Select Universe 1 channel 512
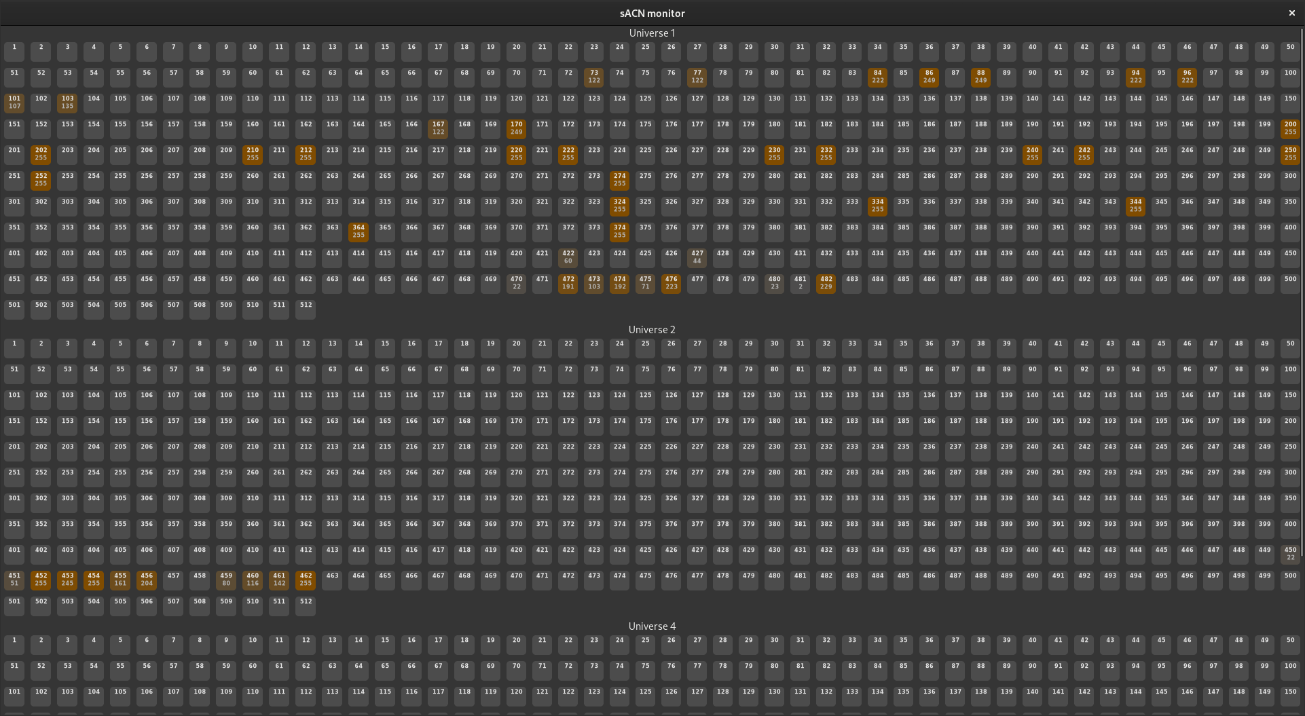The width and height of the screenshot is (1305, 716). click(x=306, y=309)
